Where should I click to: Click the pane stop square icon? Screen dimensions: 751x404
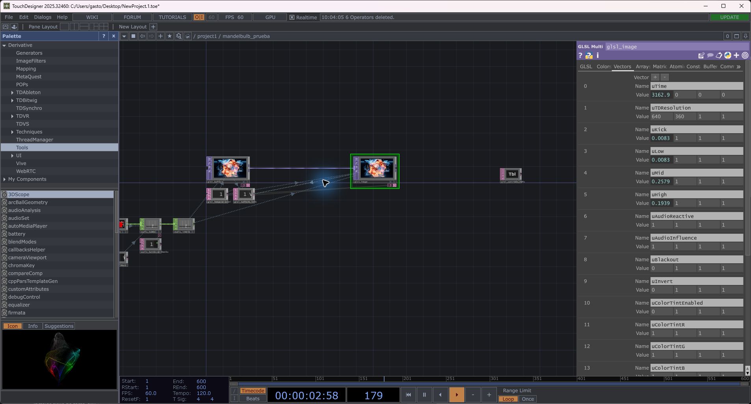(133, 36)
